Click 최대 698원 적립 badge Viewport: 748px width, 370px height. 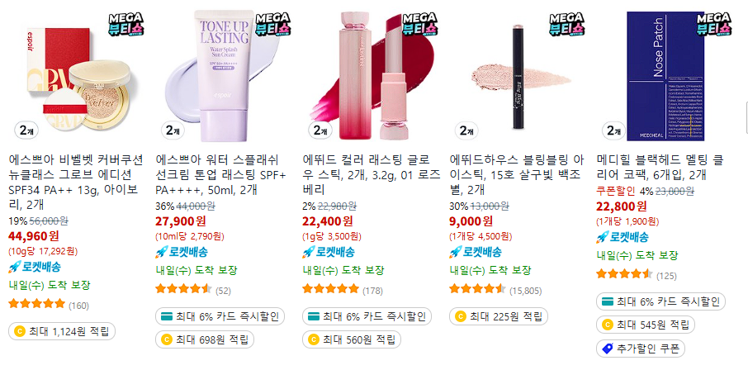205,340
